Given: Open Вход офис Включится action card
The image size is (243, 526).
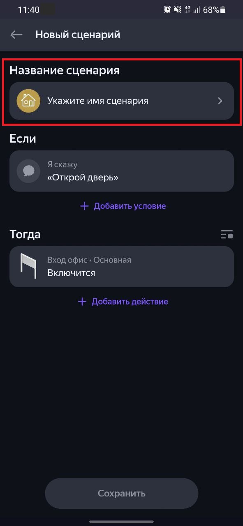Looking at the screenshot, I should (x=122, y=266).
